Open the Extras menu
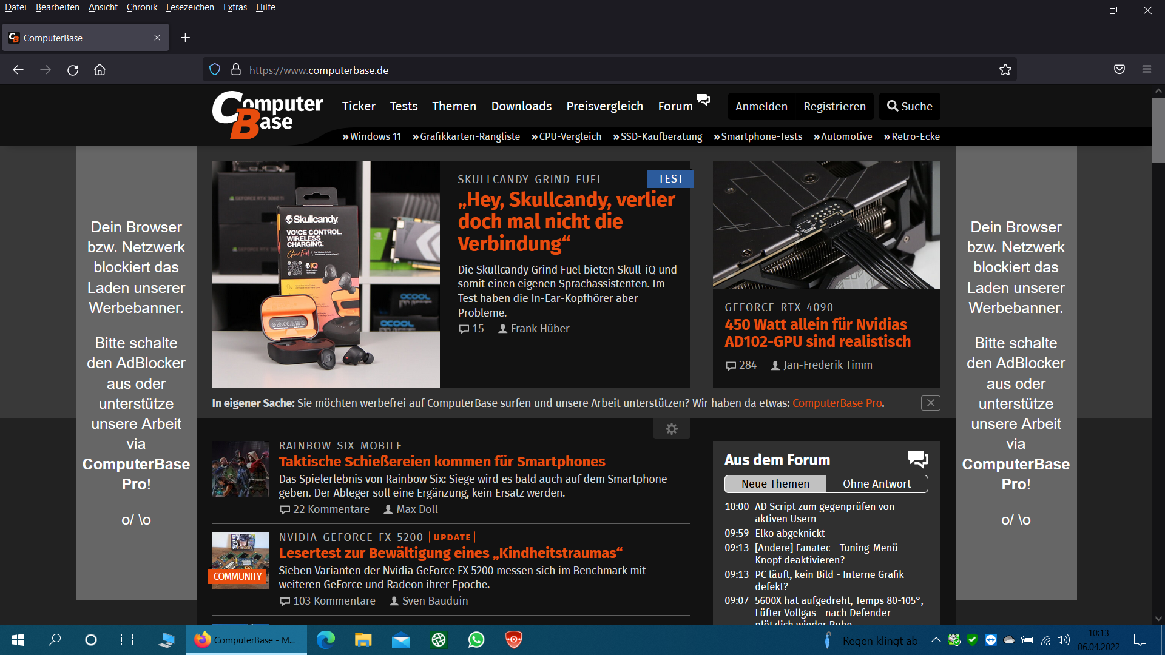1165x655 pixels. [235, 7]
